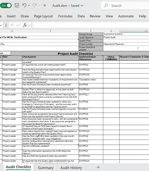Screen dimensions: 149x171
Task: Open the Review tab
Action: 95,16
